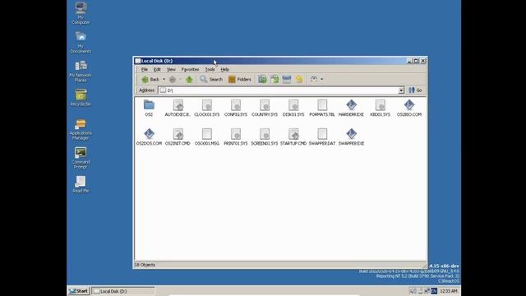Image resolution: width=526 pixels, height=296 pixels.
Task: Click the Move To toolbar icon
Action: (262, 79)
